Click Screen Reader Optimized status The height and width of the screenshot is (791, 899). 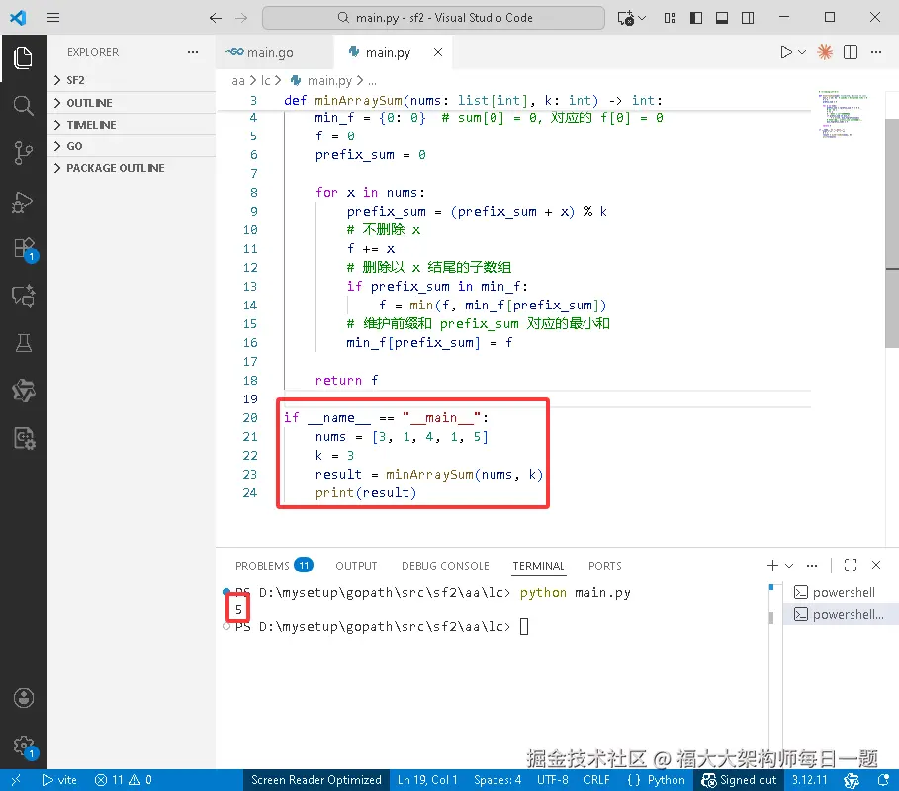(x=315, y=780)
